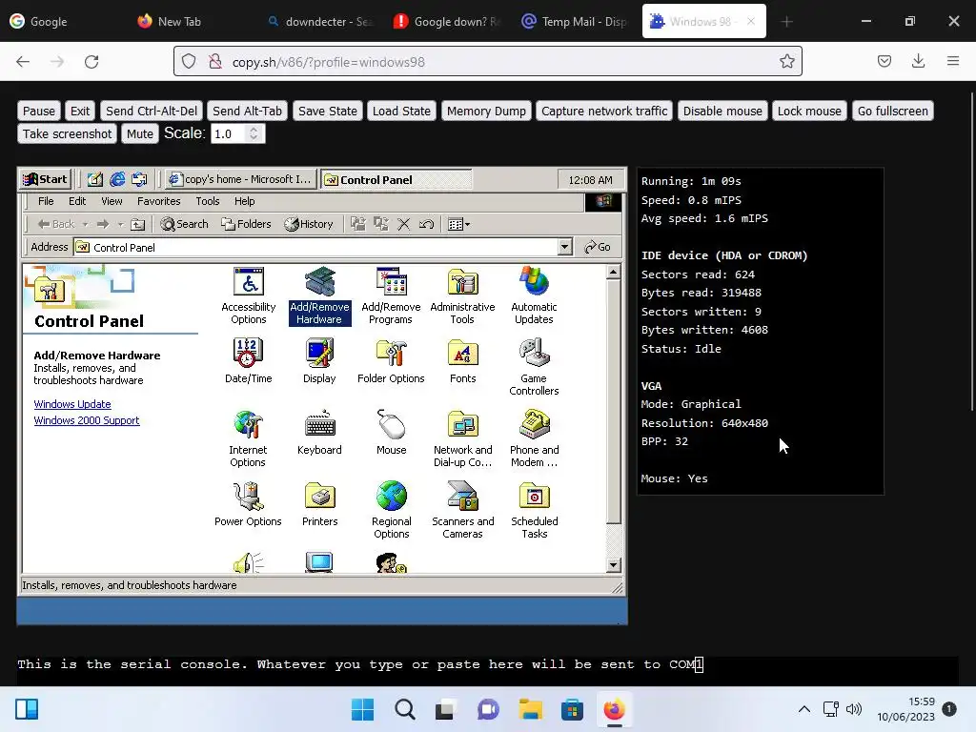This screenshot has height=732, width=976.
Task: Open Windows 11 Start from taskbar
Action: 363,709
